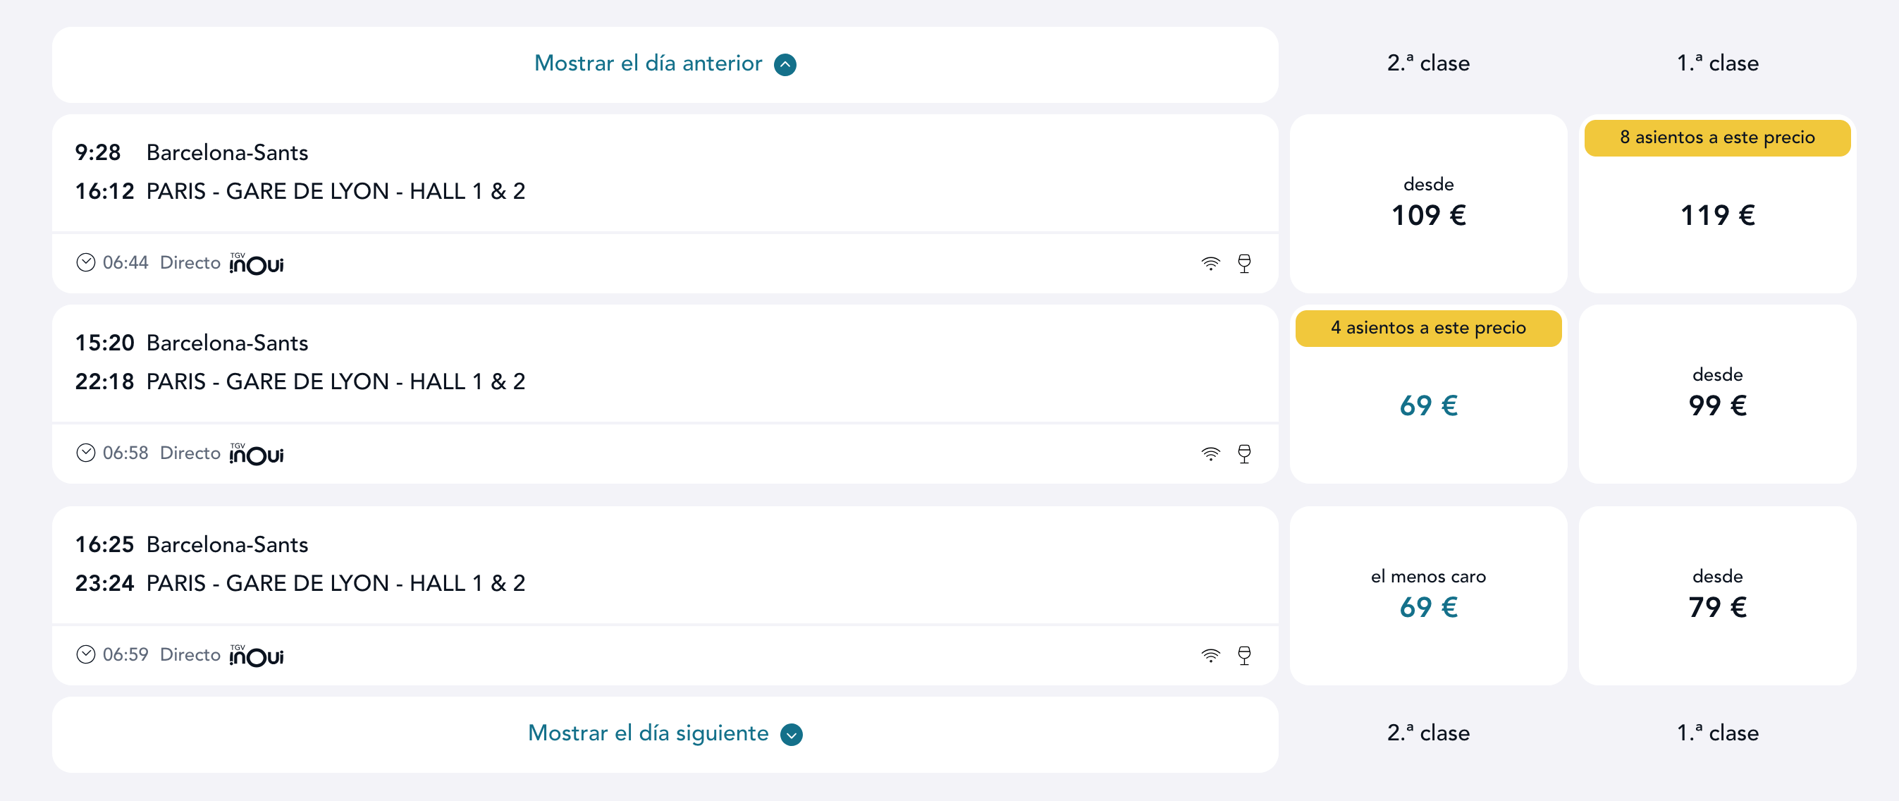Image resolution: width=1899 pixels, height=801 pixels.
Task: Click the TGV inOui logo on the 9:28 train
Action: (x=256, y=263)
